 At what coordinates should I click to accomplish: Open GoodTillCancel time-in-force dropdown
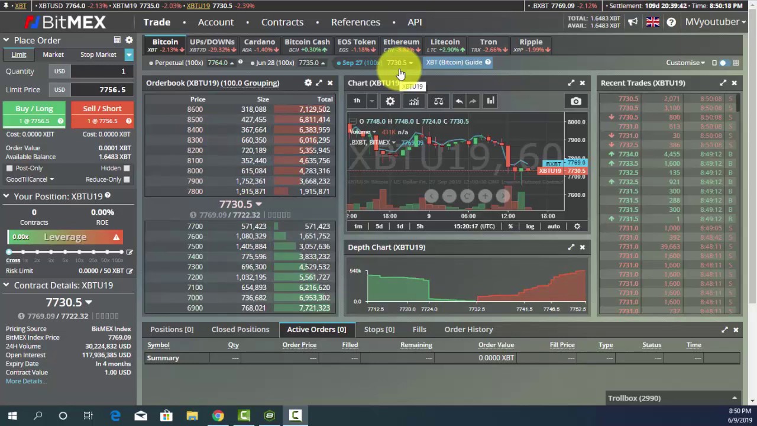coord(30,179)
